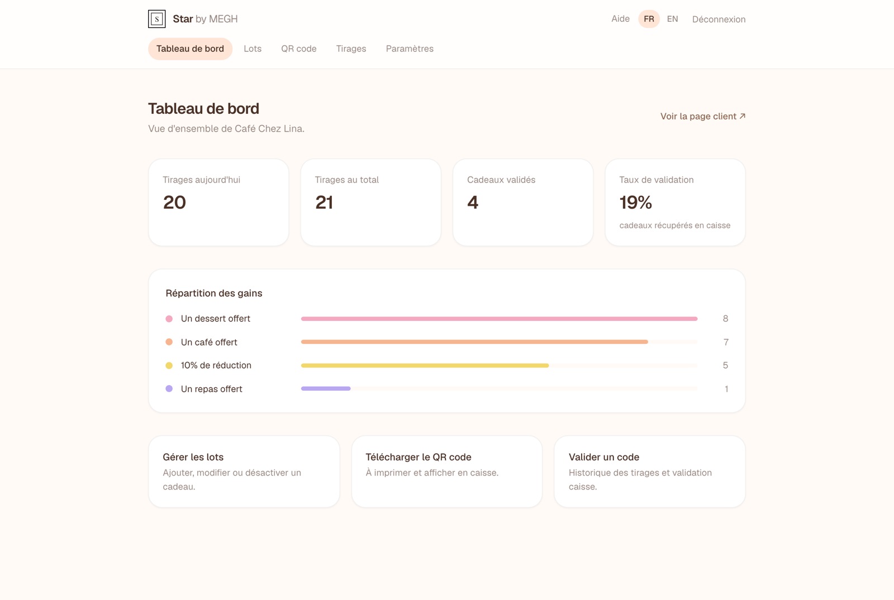
Task: Click the pink Un dessert offert progress bar
Action: [x=499, y=319]
